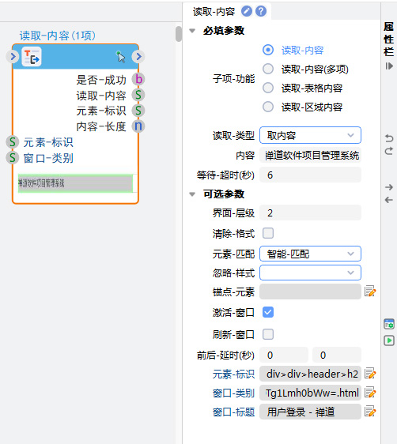The height and width of the screenshot is (444, 397).
Task: Click the 读取-内容 string output port
Action: pyautogui.click(x=138, y=95)
